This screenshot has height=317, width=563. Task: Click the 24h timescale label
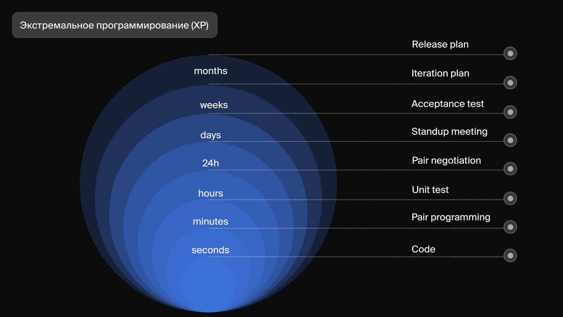coord(211,163)
